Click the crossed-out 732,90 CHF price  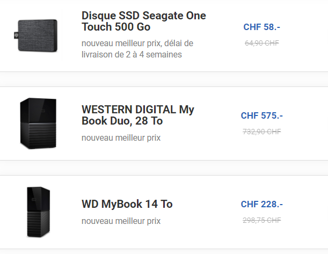click(263, 131)
